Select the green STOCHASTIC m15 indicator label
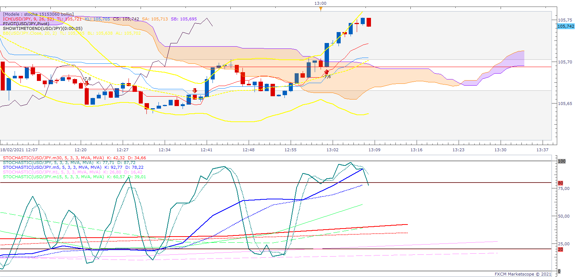 point(53,177)
